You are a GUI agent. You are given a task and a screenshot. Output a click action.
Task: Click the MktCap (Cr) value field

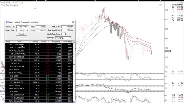(68, 27)
